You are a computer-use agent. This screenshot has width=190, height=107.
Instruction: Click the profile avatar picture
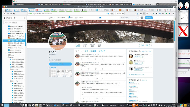click(58, 41)
